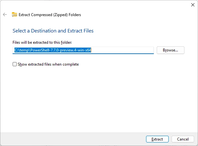
Task: Cancel the extraction wizard
Action: click(x=183, y=139)
